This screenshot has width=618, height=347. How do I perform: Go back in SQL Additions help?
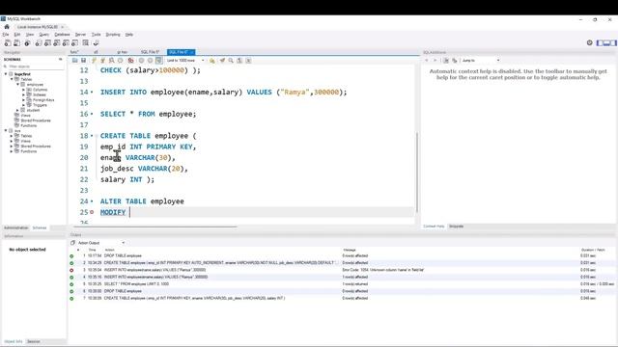point(427,61)
